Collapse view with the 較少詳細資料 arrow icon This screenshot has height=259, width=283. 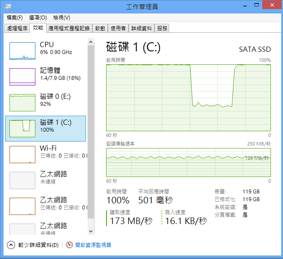click(x=11, y=245)
